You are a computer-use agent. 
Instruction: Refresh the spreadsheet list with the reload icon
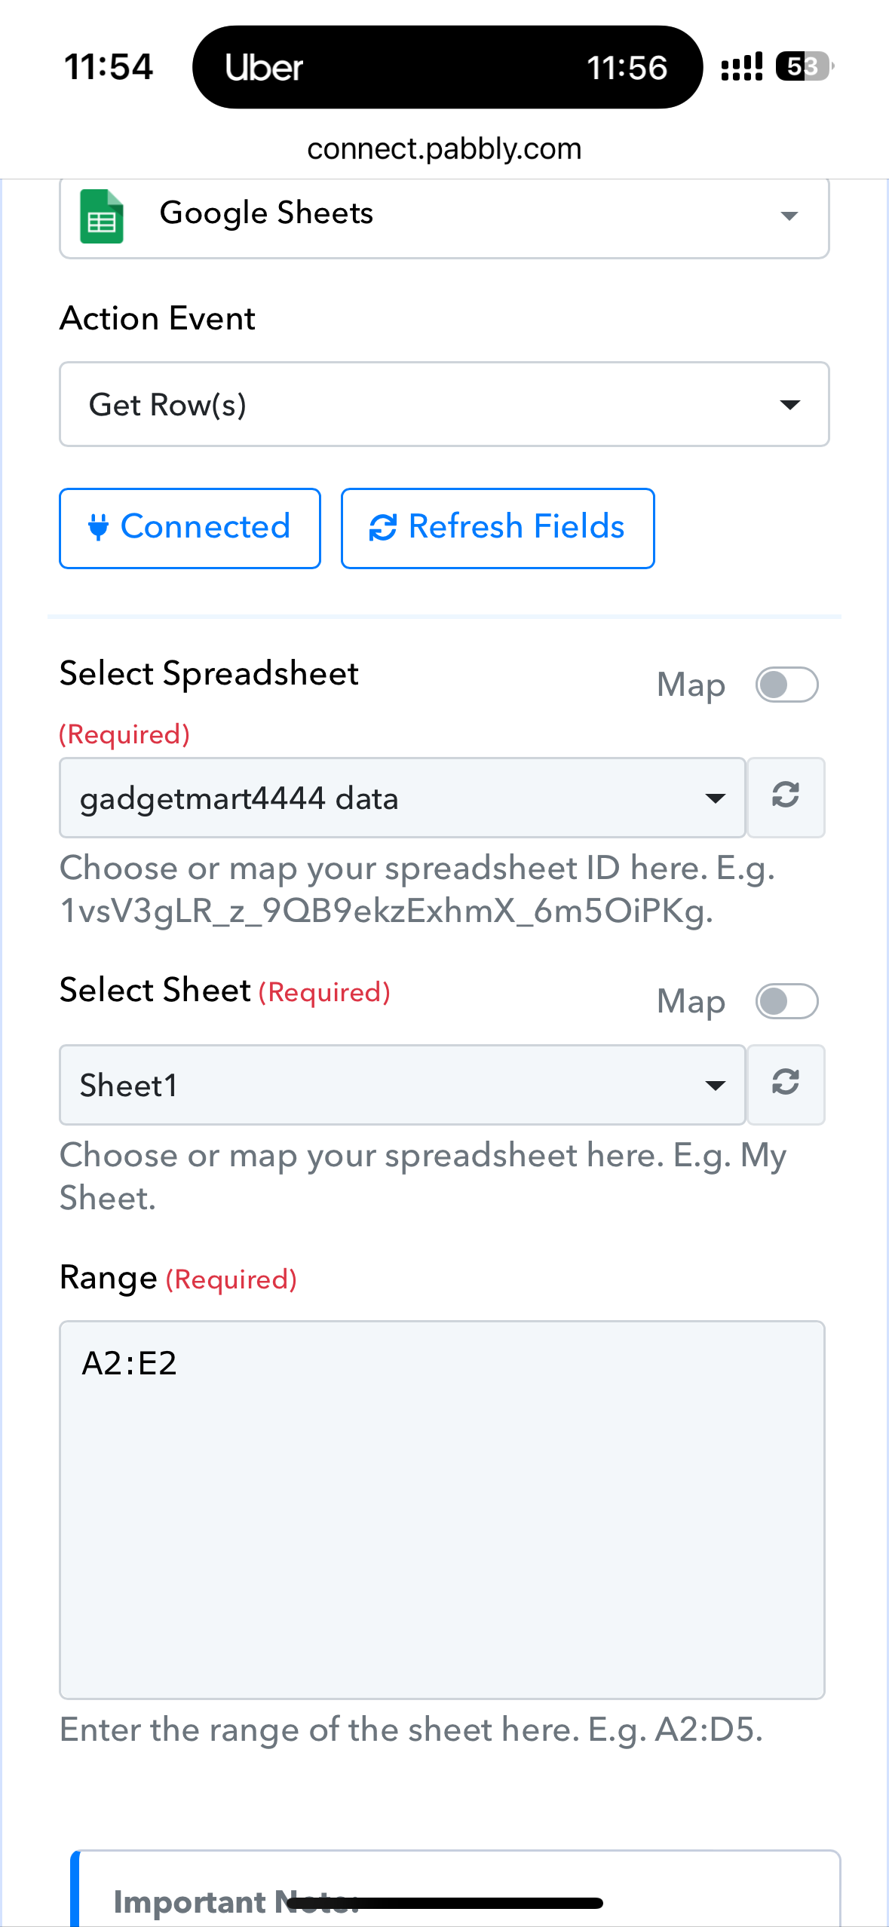click(786, 797)
